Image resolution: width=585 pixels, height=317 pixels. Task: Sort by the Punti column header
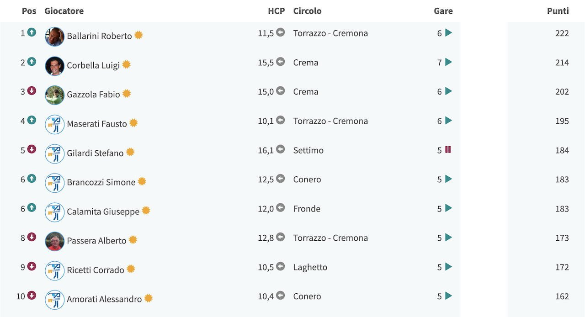click(x=558, y=11)
